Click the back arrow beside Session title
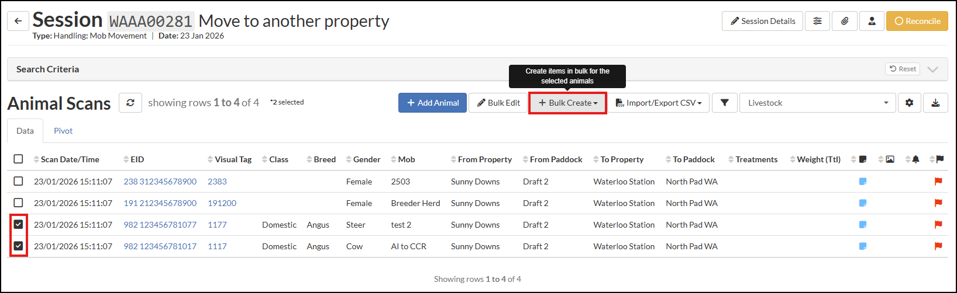The image size is (957, 293). [x=18, y=21]
